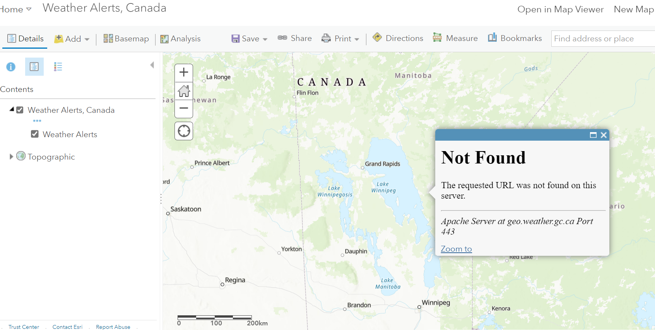Open Directions panel
Screen dimensions: 655x330
click(398, 38)
